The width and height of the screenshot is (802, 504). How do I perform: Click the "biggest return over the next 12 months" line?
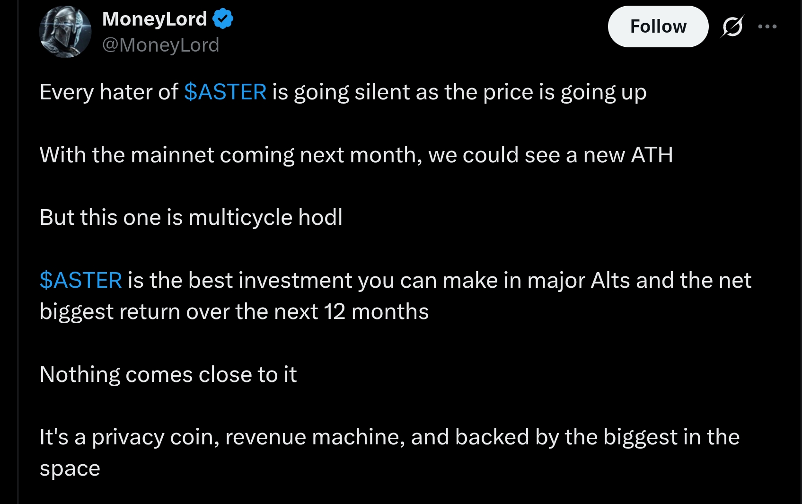pos(234,312)
